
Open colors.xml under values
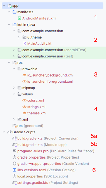(x=36, y=101)
